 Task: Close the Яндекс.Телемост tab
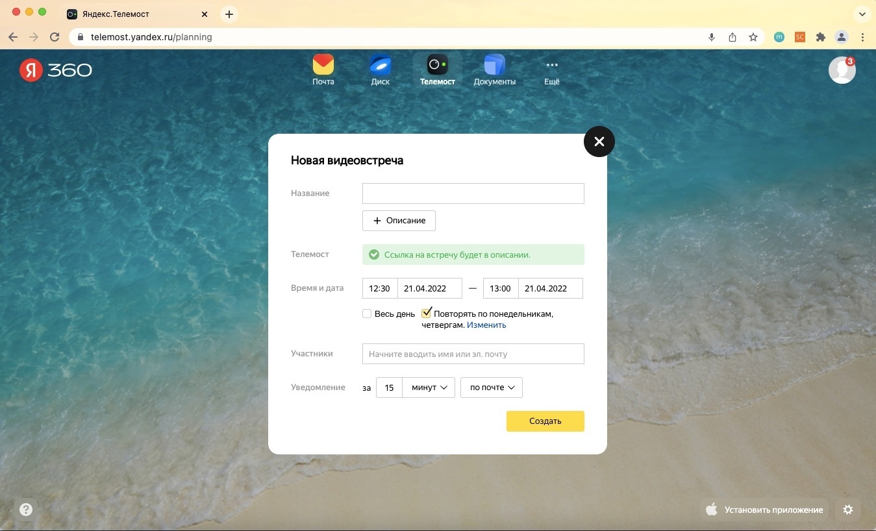[x=205, y=14]
